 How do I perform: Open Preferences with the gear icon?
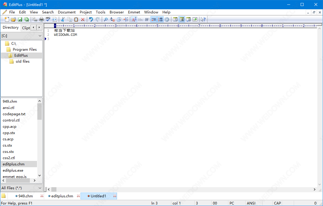click(167, 19)
